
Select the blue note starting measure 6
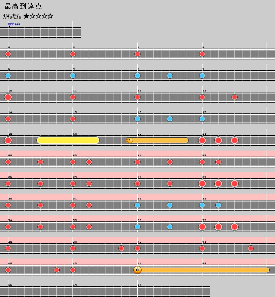point(8,76)
